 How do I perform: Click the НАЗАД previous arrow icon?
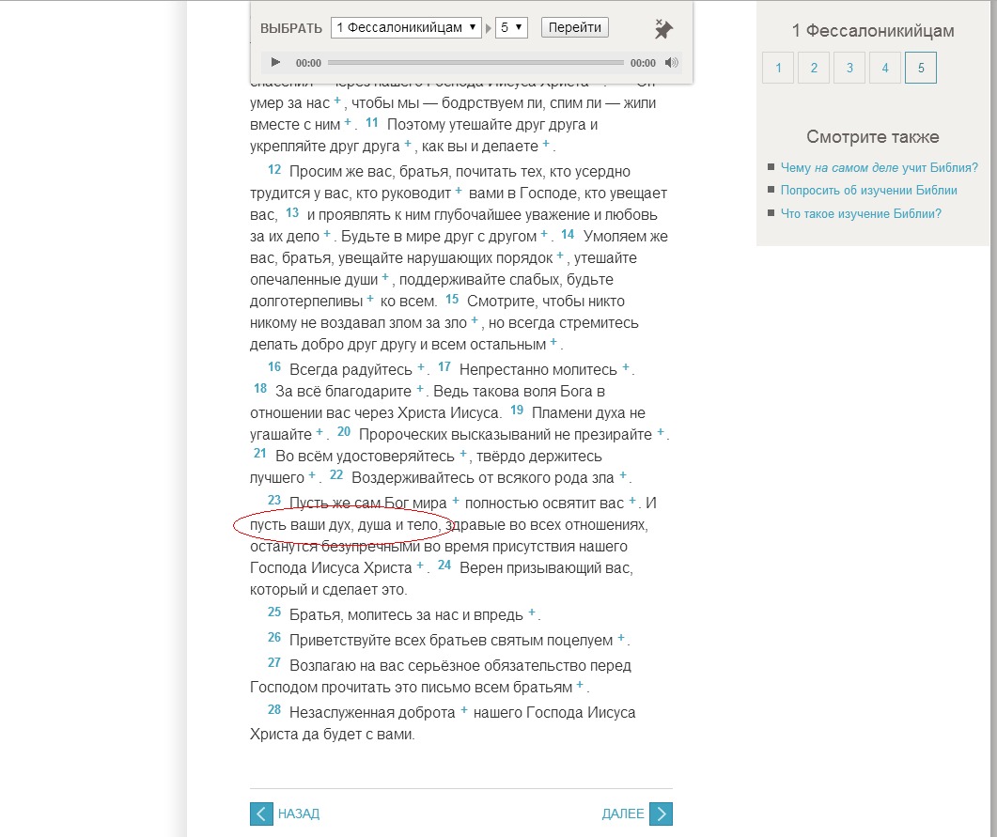click(261, 814)
